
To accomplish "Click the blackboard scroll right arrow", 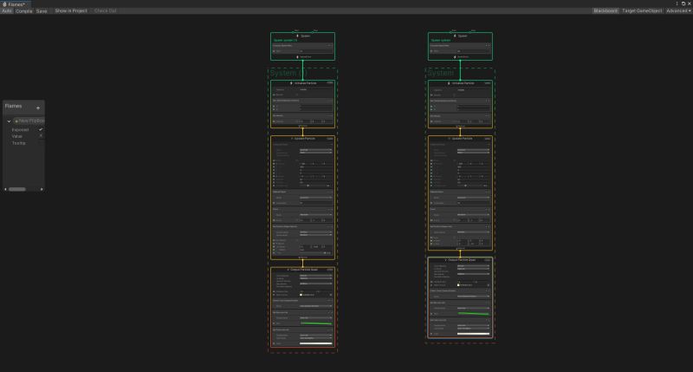I will (x=42, y=189).
